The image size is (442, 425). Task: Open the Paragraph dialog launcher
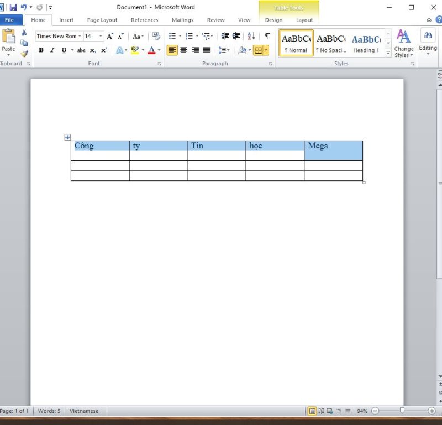pos(271,64)
